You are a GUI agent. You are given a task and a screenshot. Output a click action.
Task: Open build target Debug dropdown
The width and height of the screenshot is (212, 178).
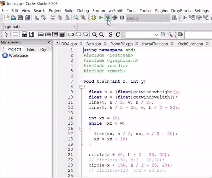coord(148,18)
